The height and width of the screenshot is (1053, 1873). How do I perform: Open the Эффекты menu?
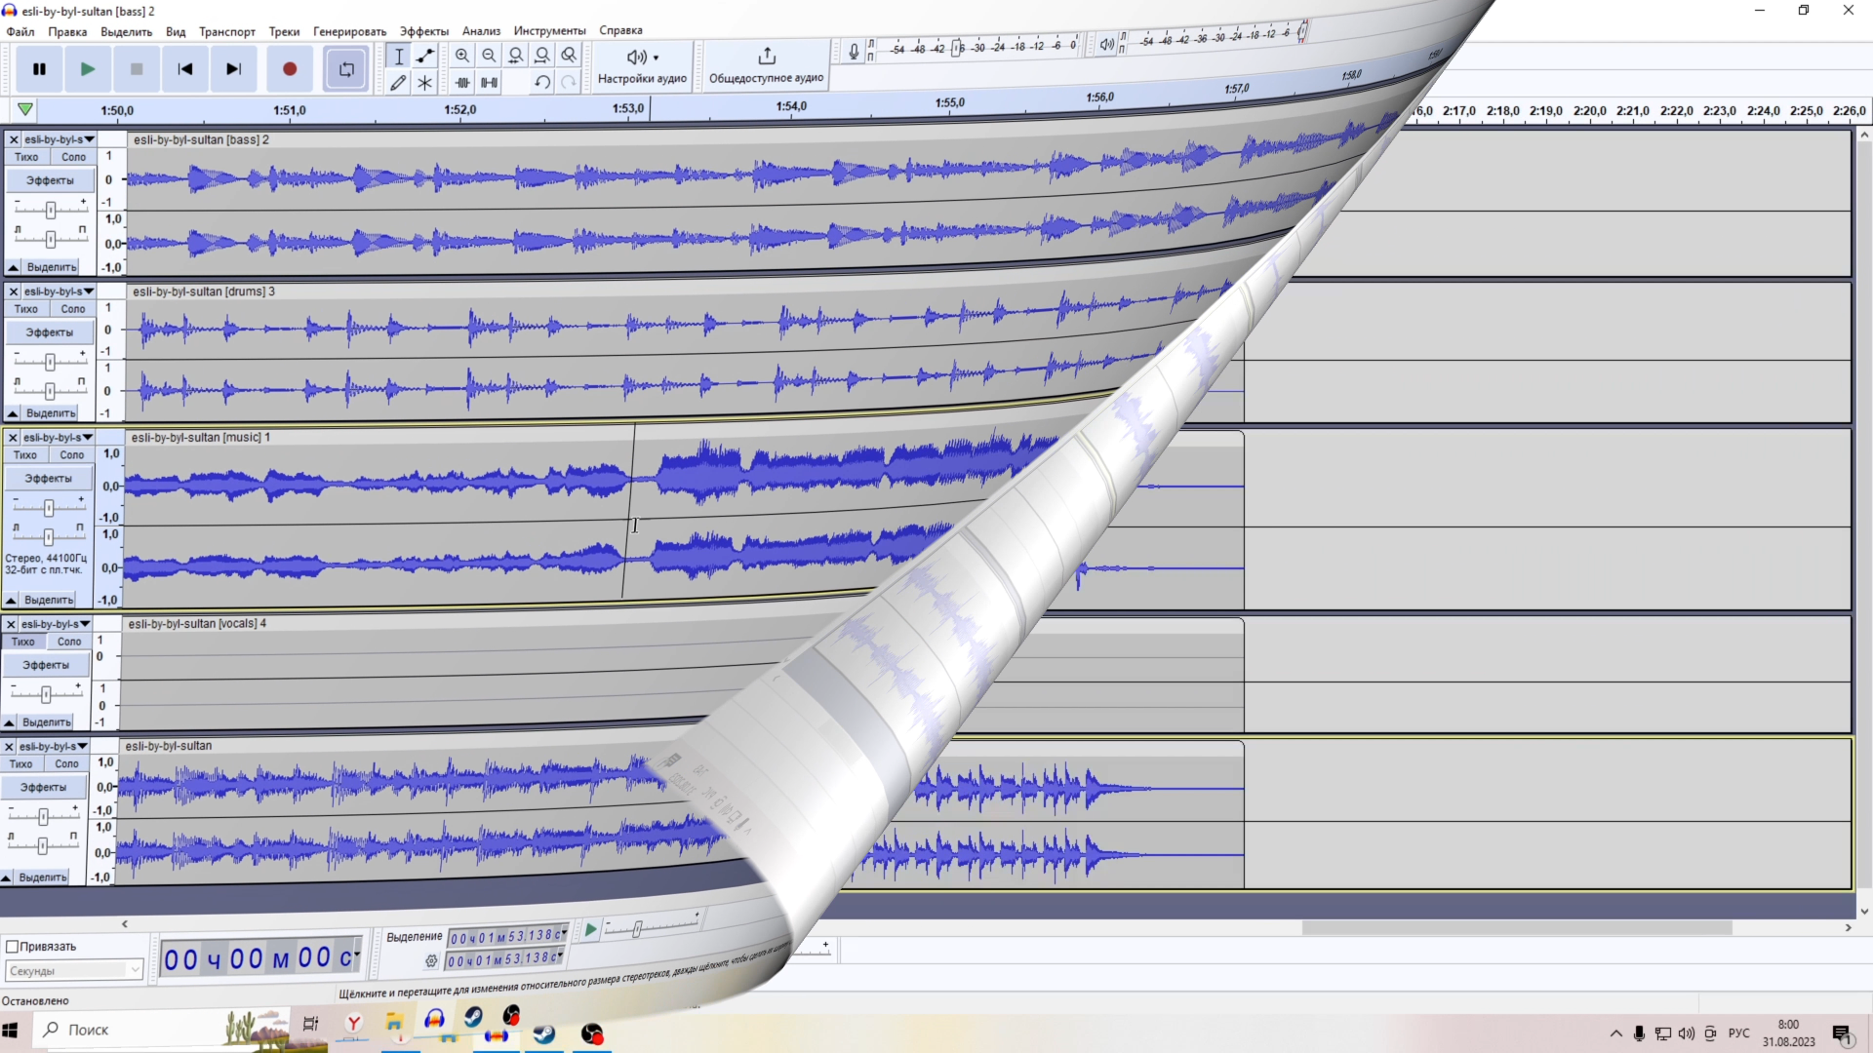tap(423, 31)
